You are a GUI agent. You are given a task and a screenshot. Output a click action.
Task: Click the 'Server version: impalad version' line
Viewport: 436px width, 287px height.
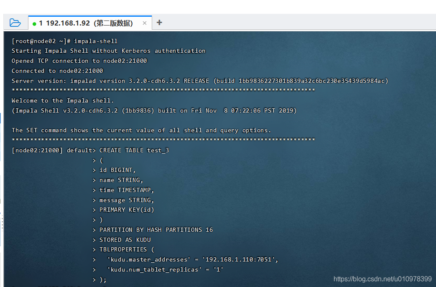click(200, 81)
